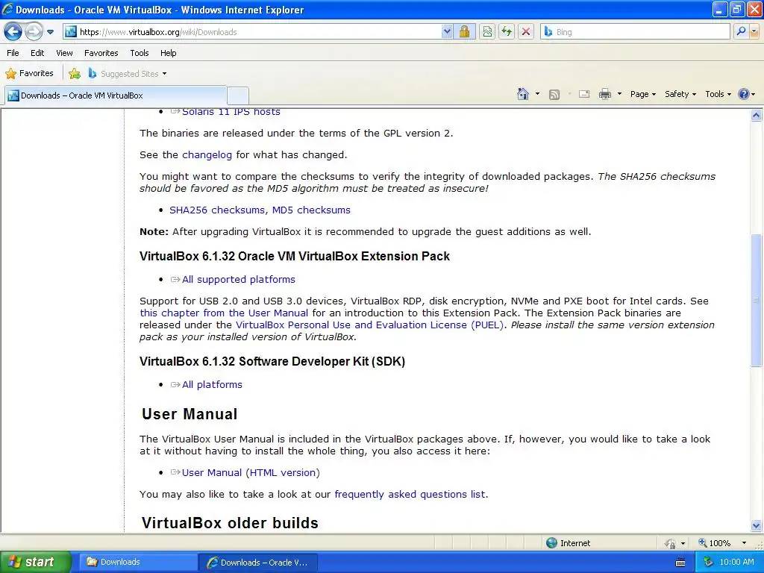Click the Windows Start button
The width and height of the screenshot is (764, 573).
35,562
